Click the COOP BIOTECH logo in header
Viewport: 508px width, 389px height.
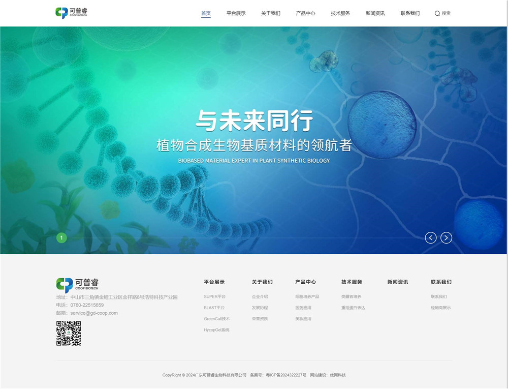[72, 13]
